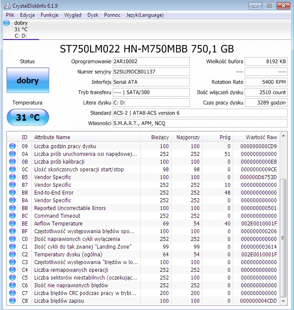The width and height of the screenshot is (294, 310).
Task: Select the 'Airflow Temperature' row
Action: point(143,223)
